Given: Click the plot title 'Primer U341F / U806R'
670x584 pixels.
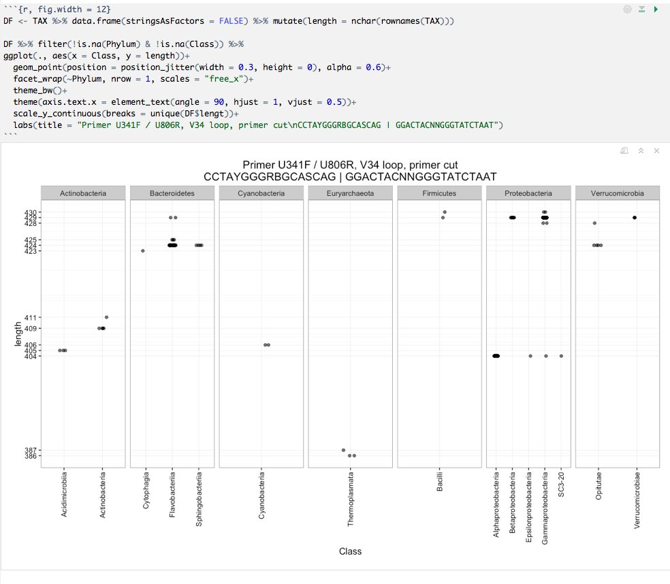Looking at the screenshot, I should [x=350, y=165].
